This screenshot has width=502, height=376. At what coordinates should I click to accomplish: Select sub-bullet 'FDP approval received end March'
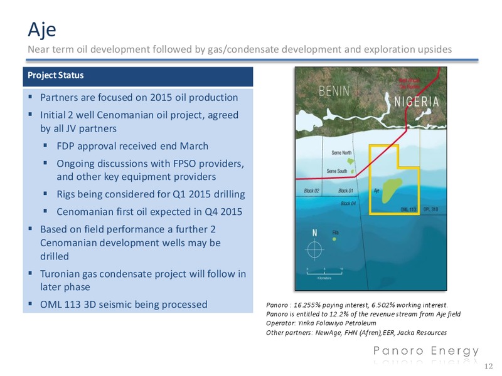click(132, 146)
